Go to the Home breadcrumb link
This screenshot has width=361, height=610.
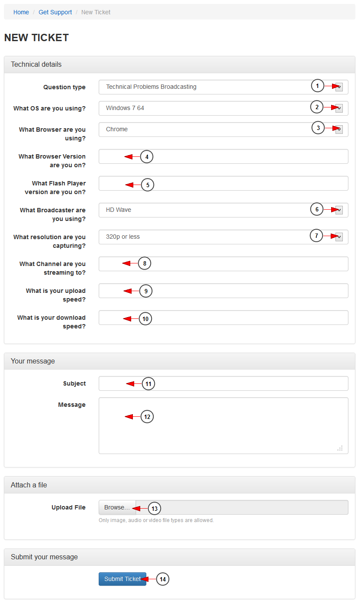tap(21, 12)
